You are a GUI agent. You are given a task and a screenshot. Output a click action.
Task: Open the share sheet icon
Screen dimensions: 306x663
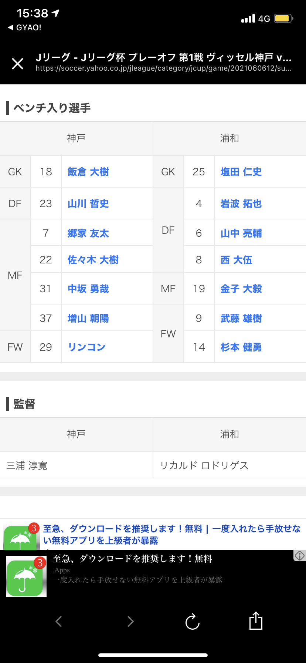[256, 621]
